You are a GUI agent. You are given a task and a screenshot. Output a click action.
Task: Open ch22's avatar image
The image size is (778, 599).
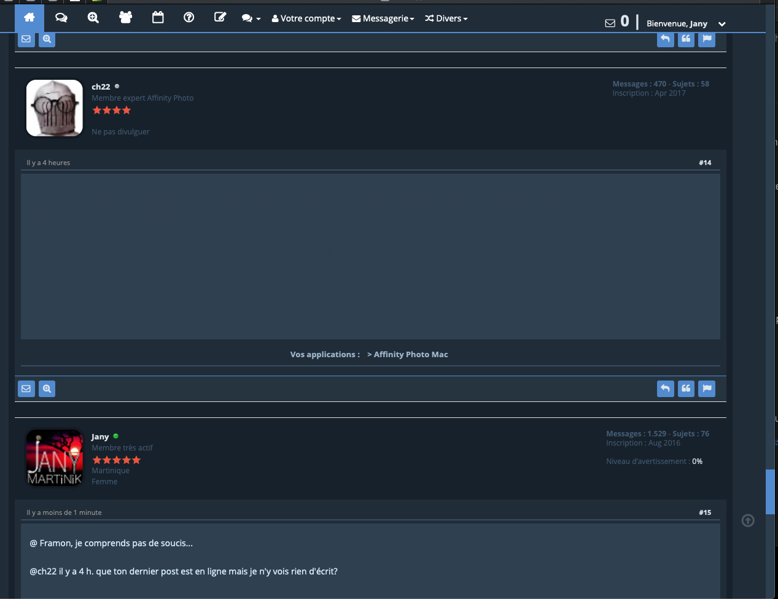click(x=55, y=108)
